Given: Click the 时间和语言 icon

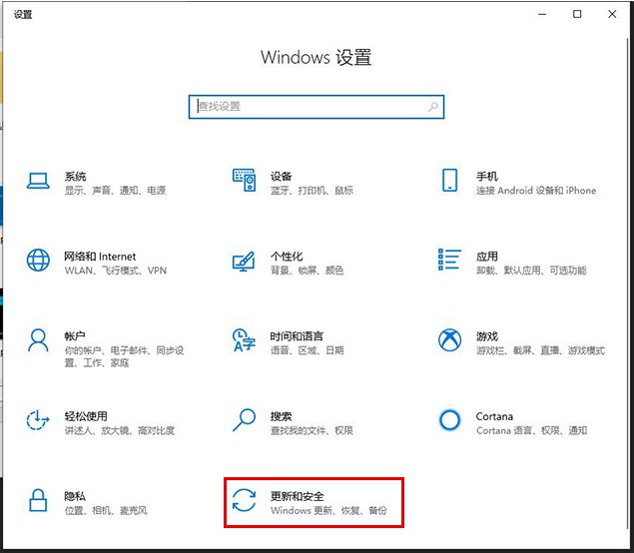Looking at the screenshot, I should (244, 340).
